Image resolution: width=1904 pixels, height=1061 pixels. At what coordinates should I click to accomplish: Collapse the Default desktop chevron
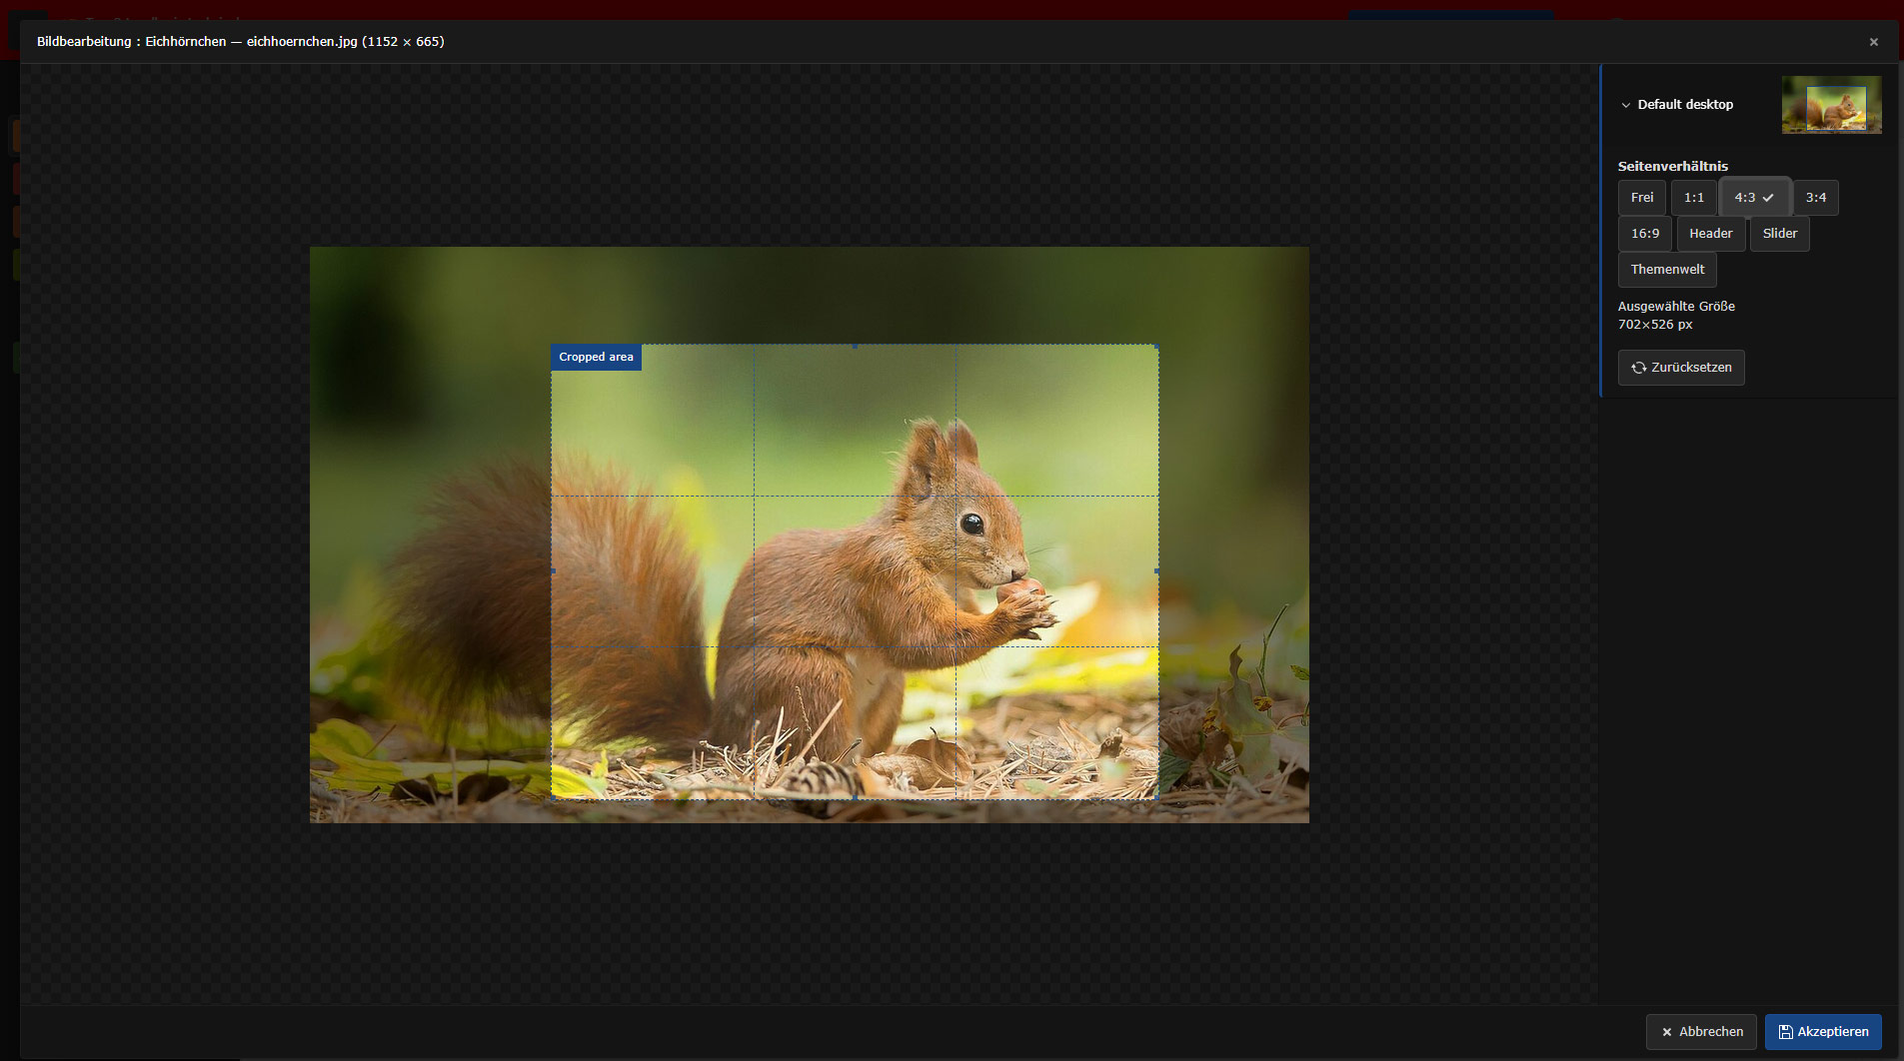pos(1626,105)
